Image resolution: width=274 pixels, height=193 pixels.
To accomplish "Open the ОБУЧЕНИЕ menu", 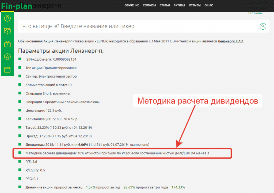I will coord(132,6).
